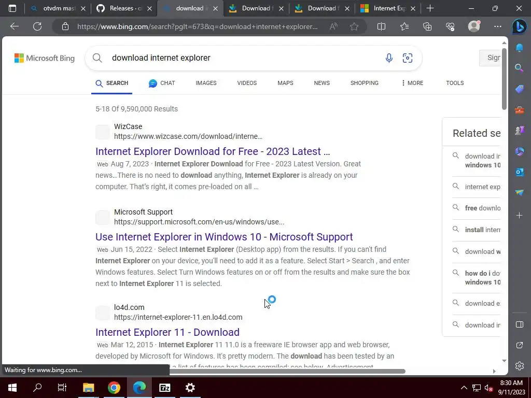This screenshot has height=398, width=531.
Task: Open sidebar settings gear icon
Action: pyautogui.click(x=519, y=366)
